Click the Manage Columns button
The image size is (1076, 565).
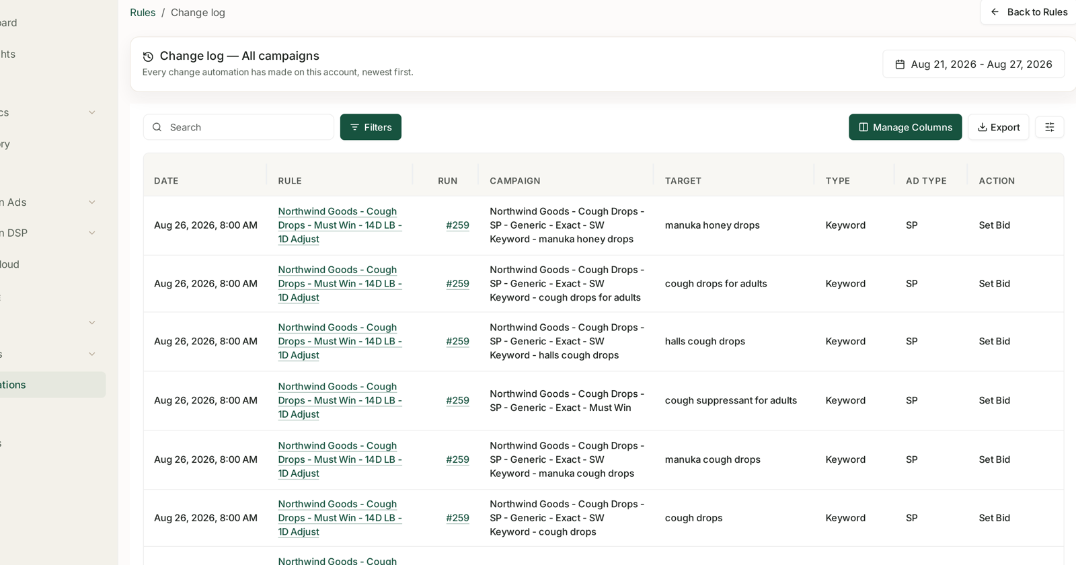pyautogui.click(x=905, y=127)
